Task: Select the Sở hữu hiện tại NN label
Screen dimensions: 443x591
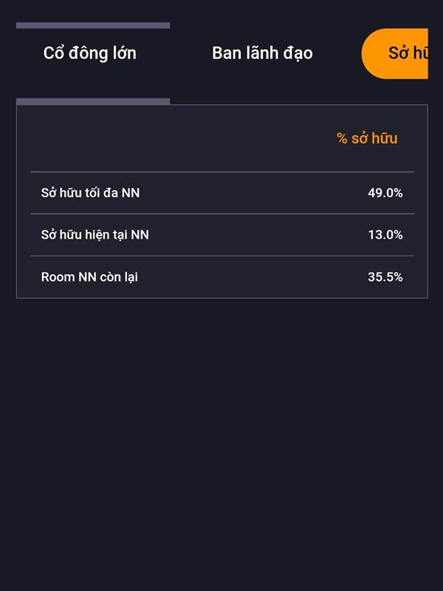Action: click(x=95, y=235)
